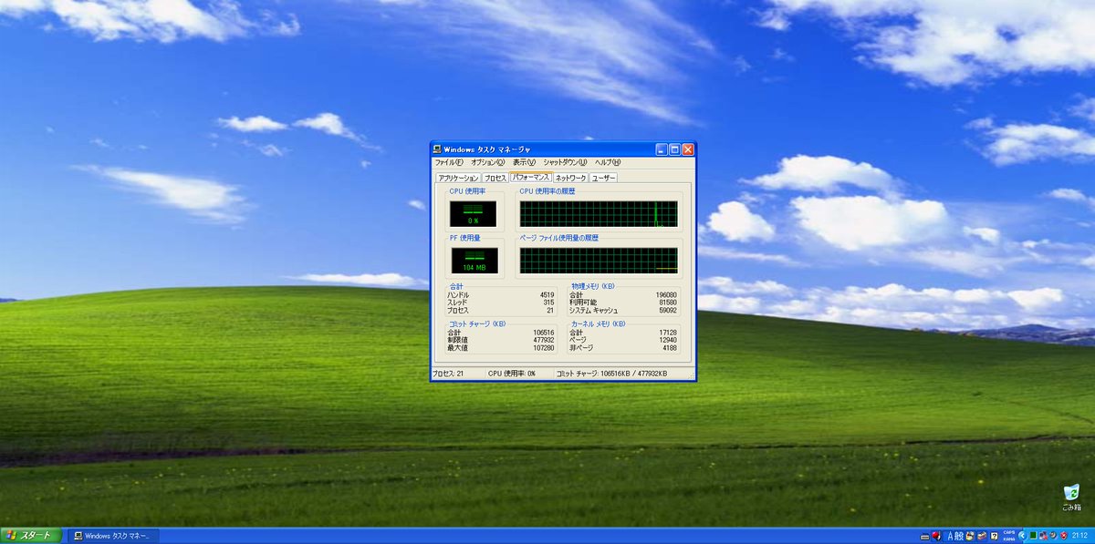Click the 制限値 value 477932
Viewport: 1095px width, 544px height.
point(543,340)
